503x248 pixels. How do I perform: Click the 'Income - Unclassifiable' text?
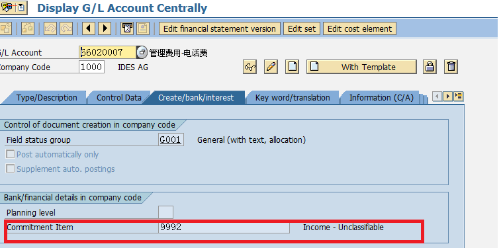pyautogui.click(x=343, y=227)
